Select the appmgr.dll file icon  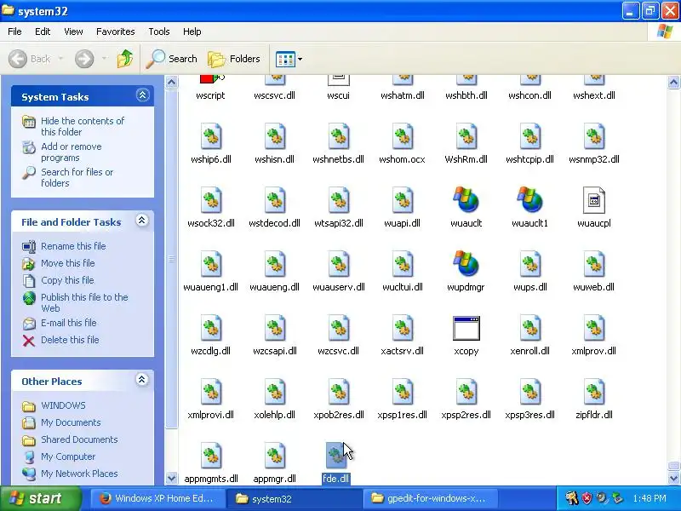(275, 456)
